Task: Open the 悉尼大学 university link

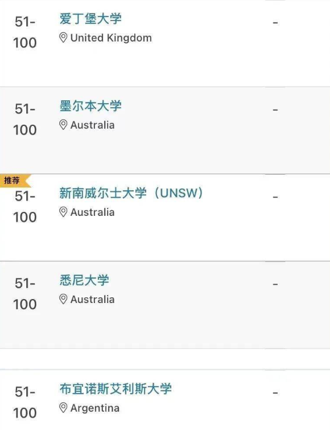Action: 84,280
